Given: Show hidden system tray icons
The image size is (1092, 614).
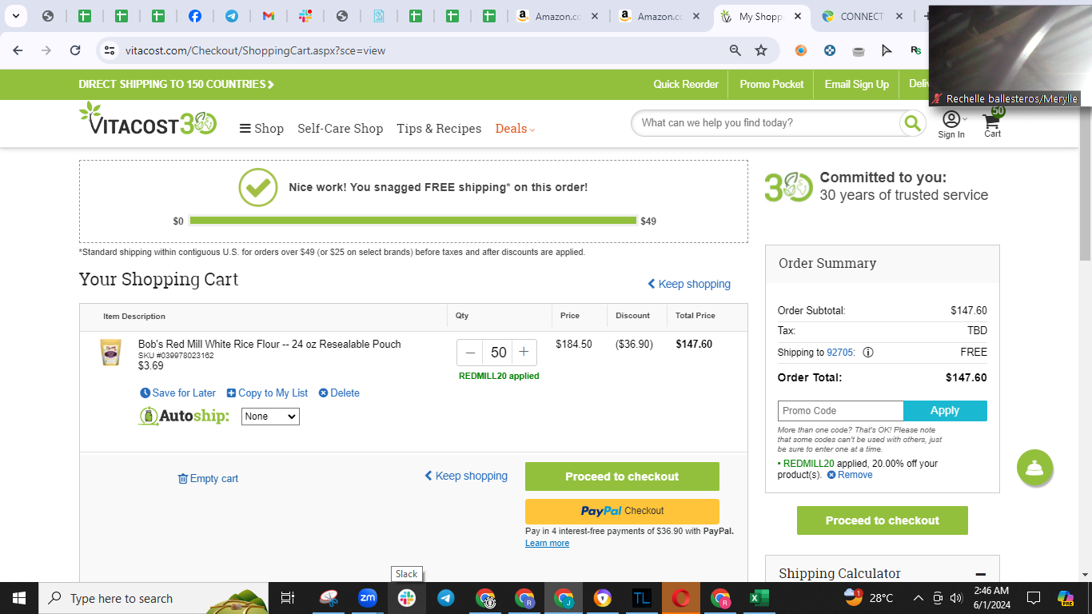Looking at the screenshot, I should (918, 598).
